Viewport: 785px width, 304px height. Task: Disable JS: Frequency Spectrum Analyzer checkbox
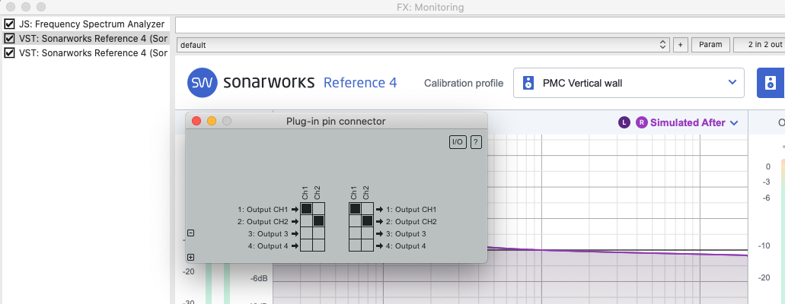tap(9, 24)
